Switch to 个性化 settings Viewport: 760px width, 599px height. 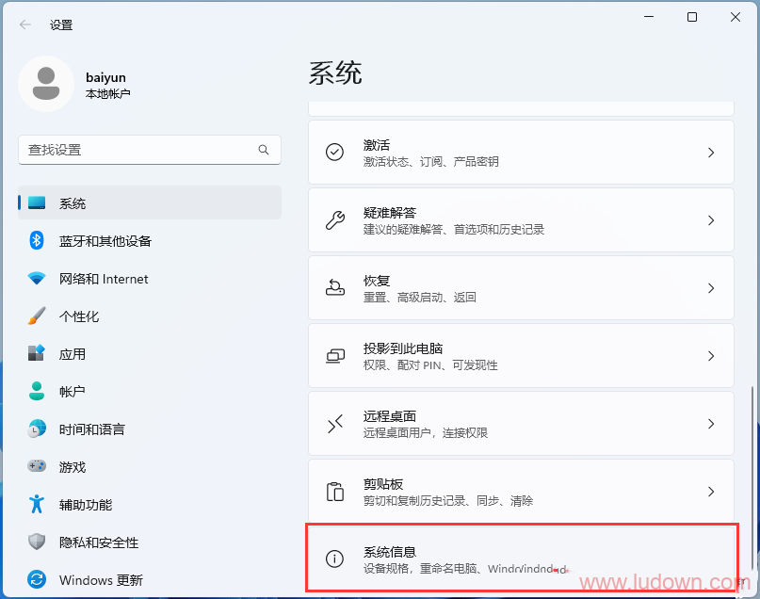[150, 316]
